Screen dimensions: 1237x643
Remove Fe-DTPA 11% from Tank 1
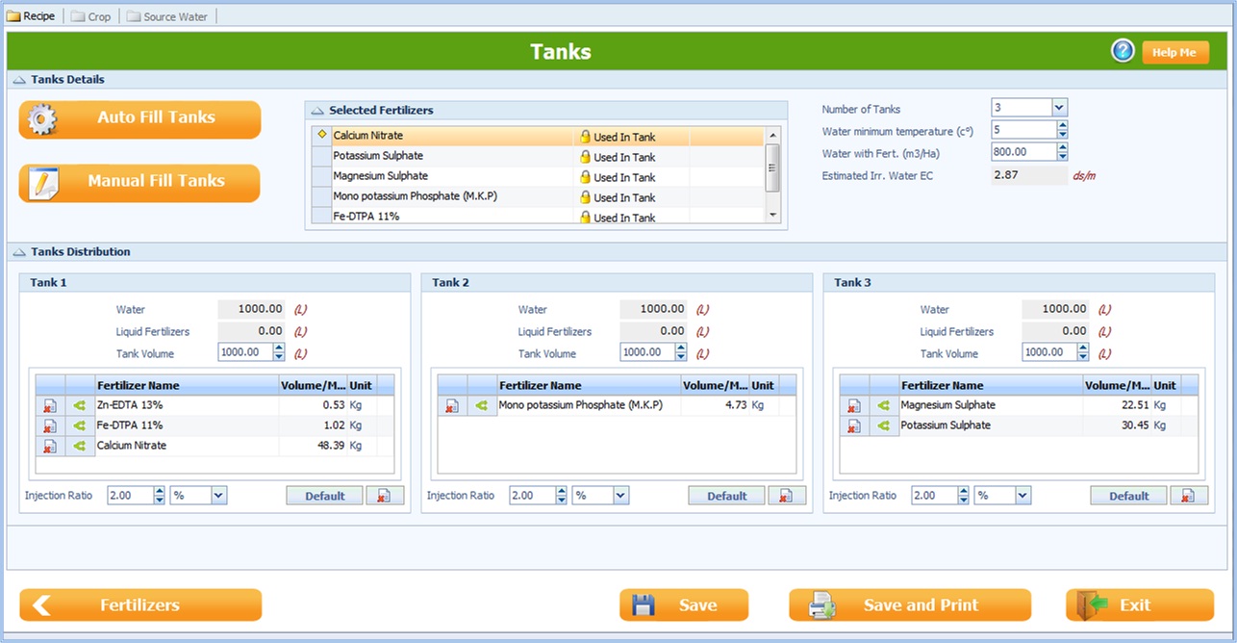pyautogui.click(x=50, y=425)
